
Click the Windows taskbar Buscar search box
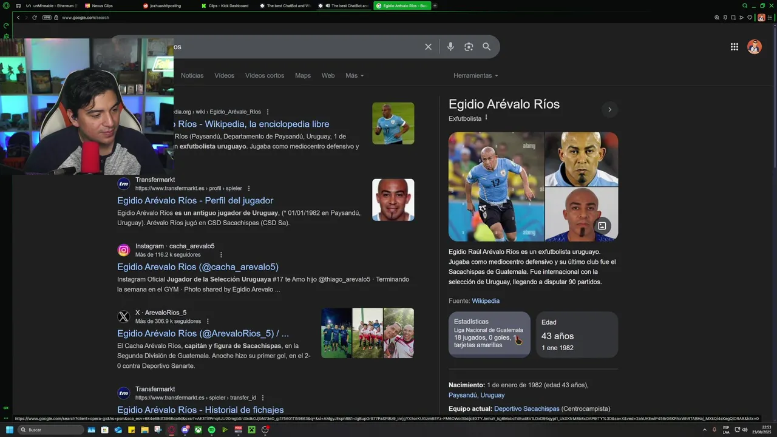pyautogui.click(x=50, y=430)
